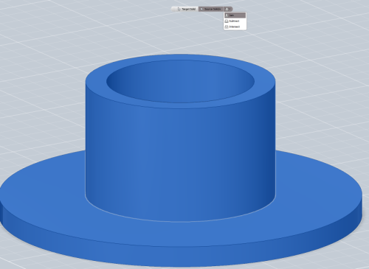The image size is (369, 269).
Task: Click the Source Solid/s selection icon
Action: tap(201, 9)
